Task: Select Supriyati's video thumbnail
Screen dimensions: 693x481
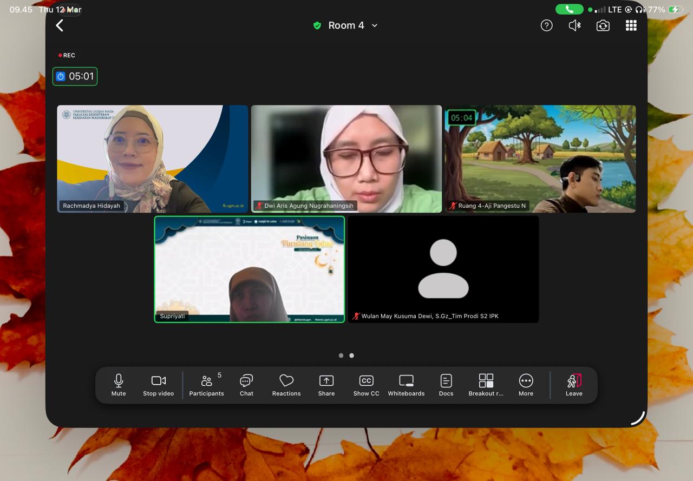Action: [249, 269]
